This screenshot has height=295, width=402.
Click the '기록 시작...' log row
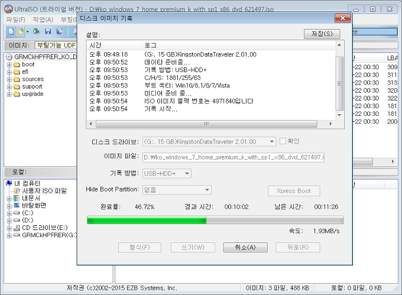[210, 109]
